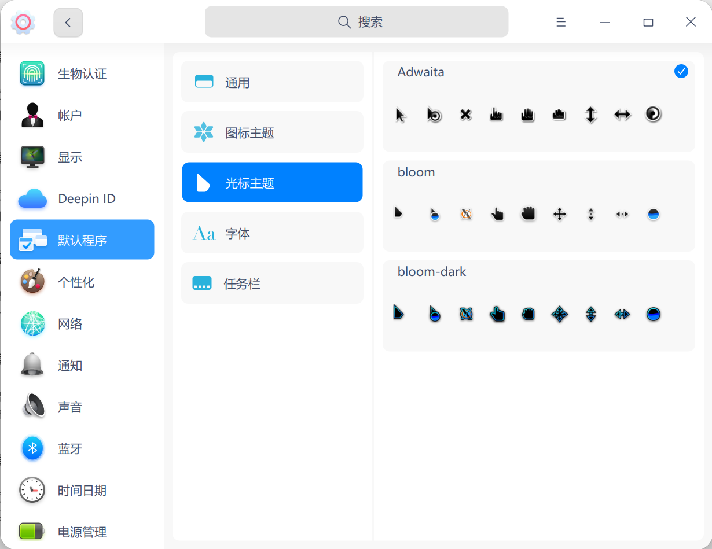Switch to the 图标主题 (Icon Theme) tab
This screenshot has height=549, width=712.
[272, 132]
